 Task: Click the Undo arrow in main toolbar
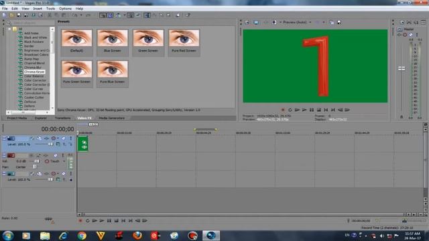click(74, 15)
